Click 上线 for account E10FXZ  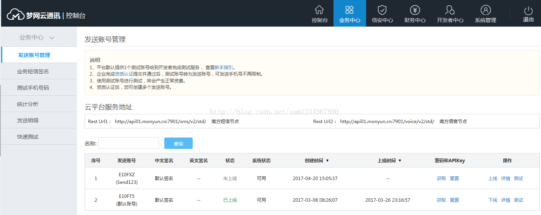(493, 179)
